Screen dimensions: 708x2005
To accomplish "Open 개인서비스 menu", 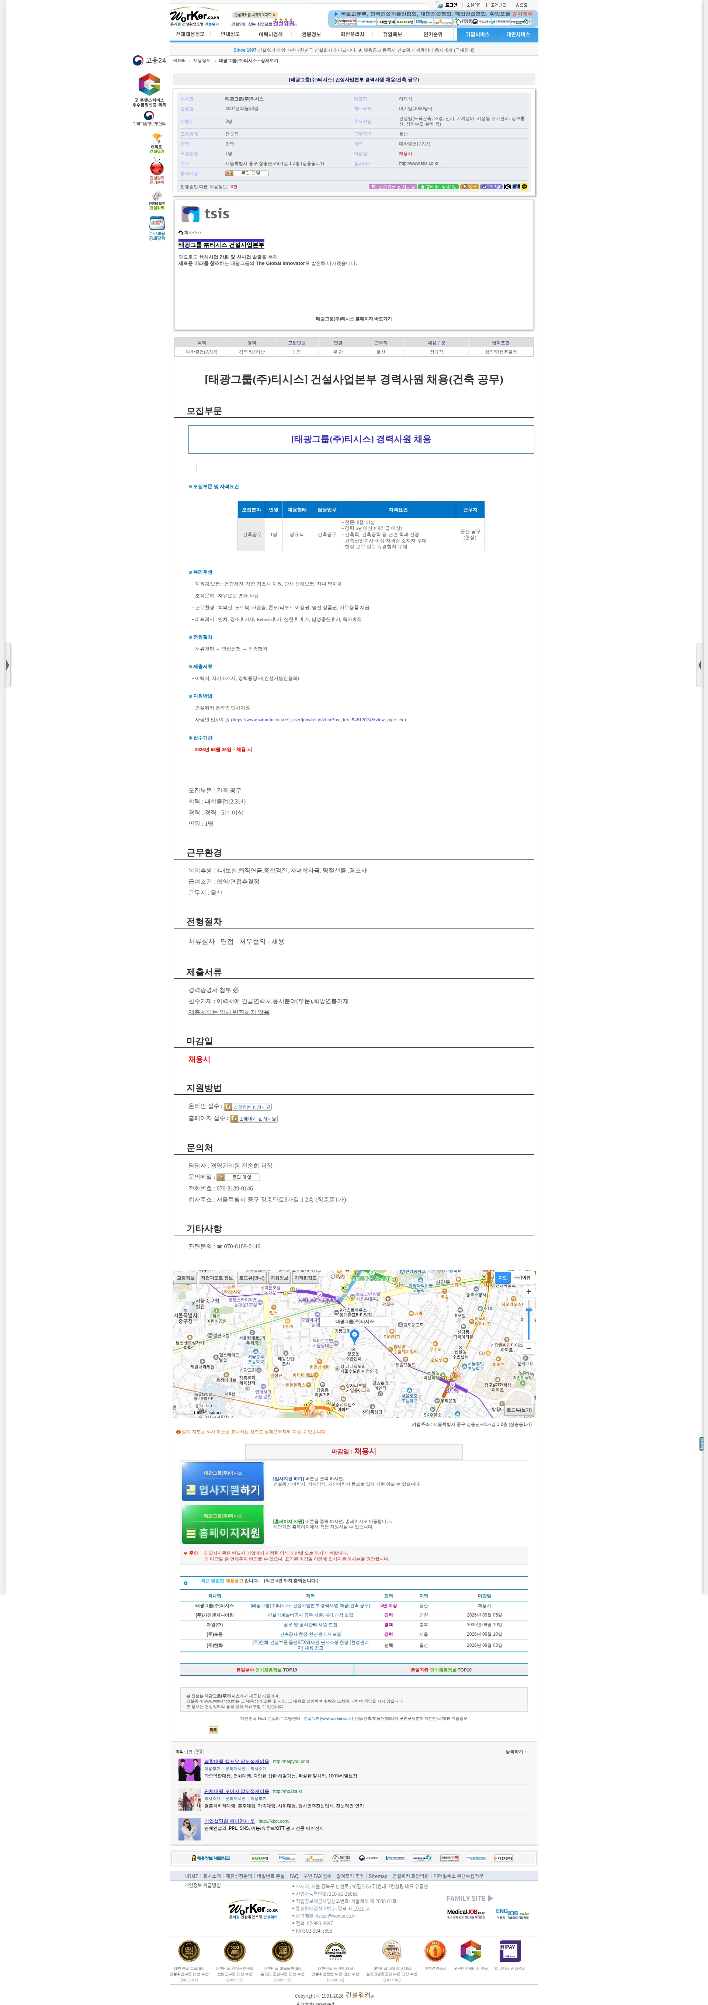I will pyautogui.click(x=518, y=34).
